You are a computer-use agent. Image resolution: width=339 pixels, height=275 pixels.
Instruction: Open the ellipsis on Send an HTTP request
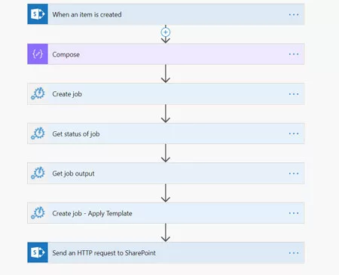(294, 253)
